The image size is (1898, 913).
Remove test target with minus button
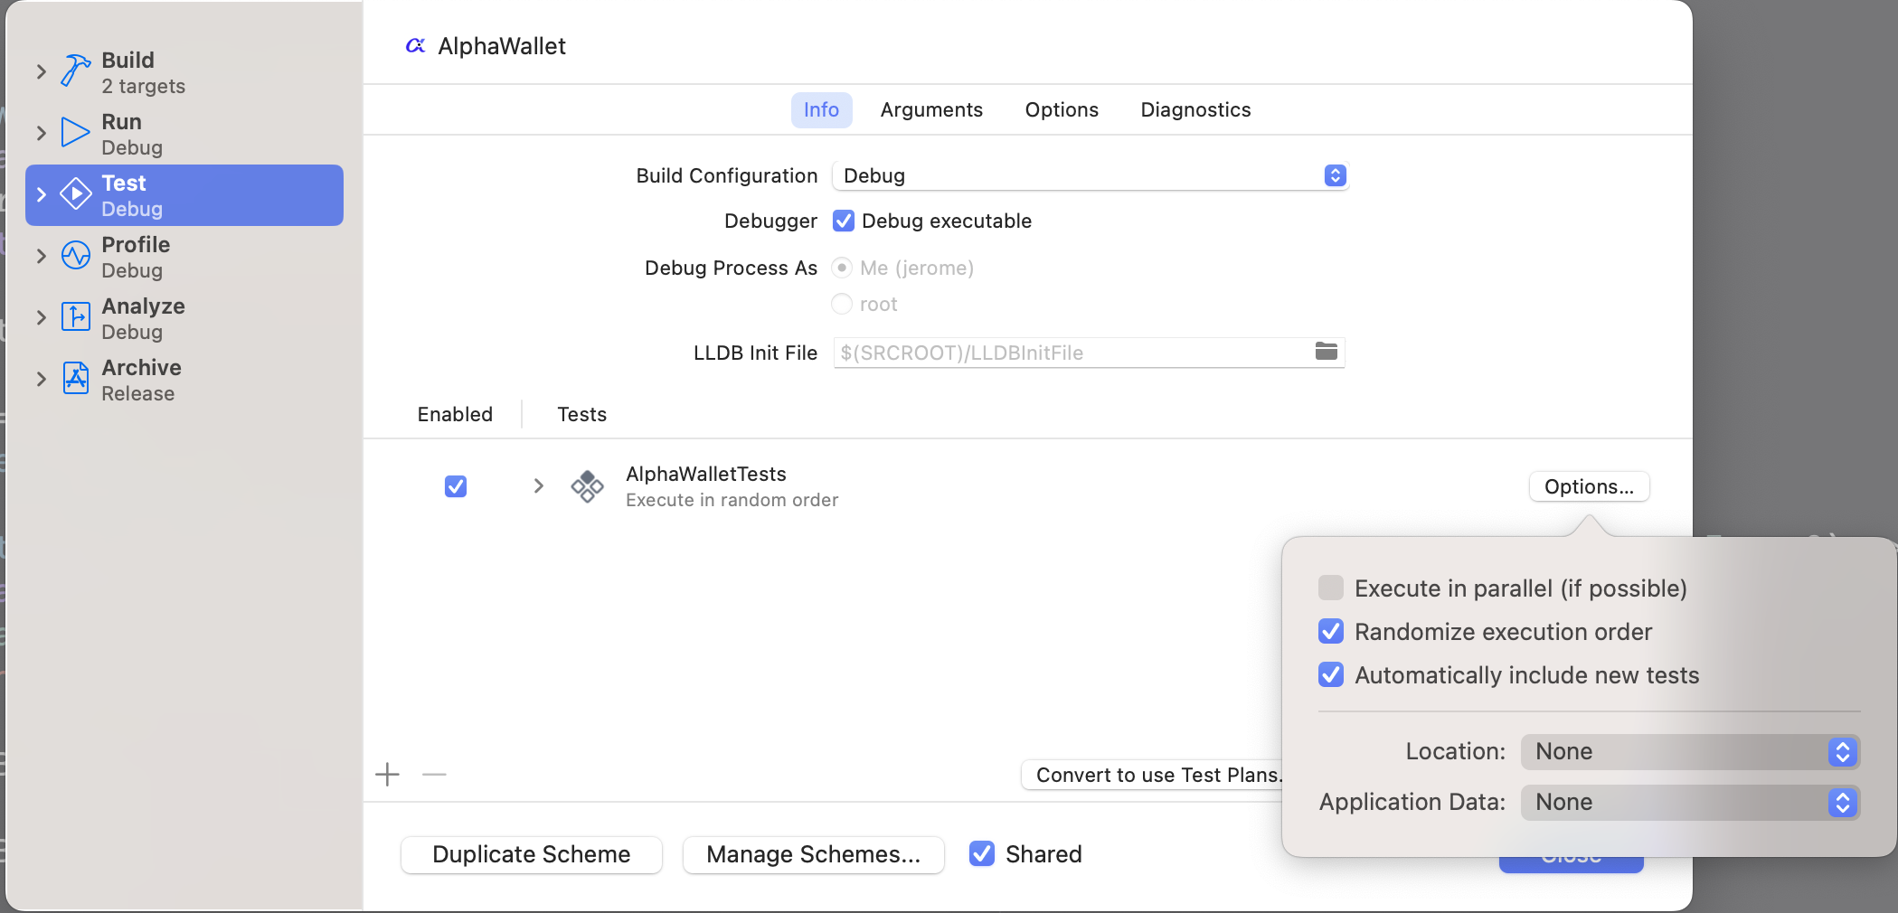coord(434,775)
